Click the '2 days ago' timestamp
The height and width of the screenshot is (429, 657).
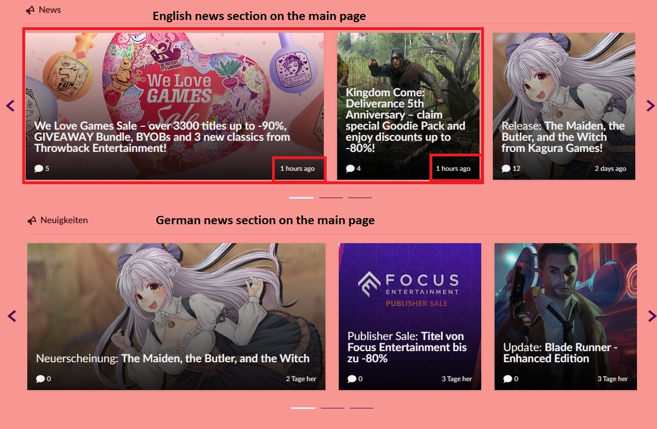[610, 169]
